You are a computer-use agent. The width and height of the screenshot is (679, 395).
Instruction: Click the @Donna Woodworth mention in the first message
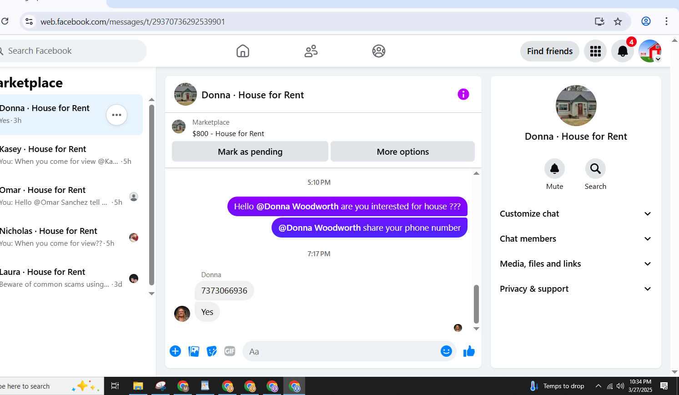[x=297, y=207]
